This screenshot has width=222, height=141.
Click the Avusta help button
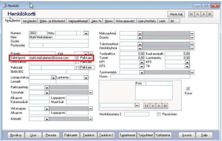(187, 135)
